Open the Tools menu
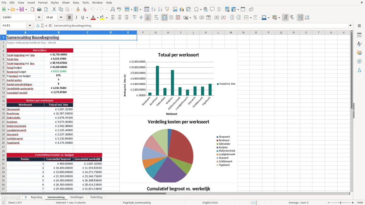The image size is (365, 205). (85, 2)
